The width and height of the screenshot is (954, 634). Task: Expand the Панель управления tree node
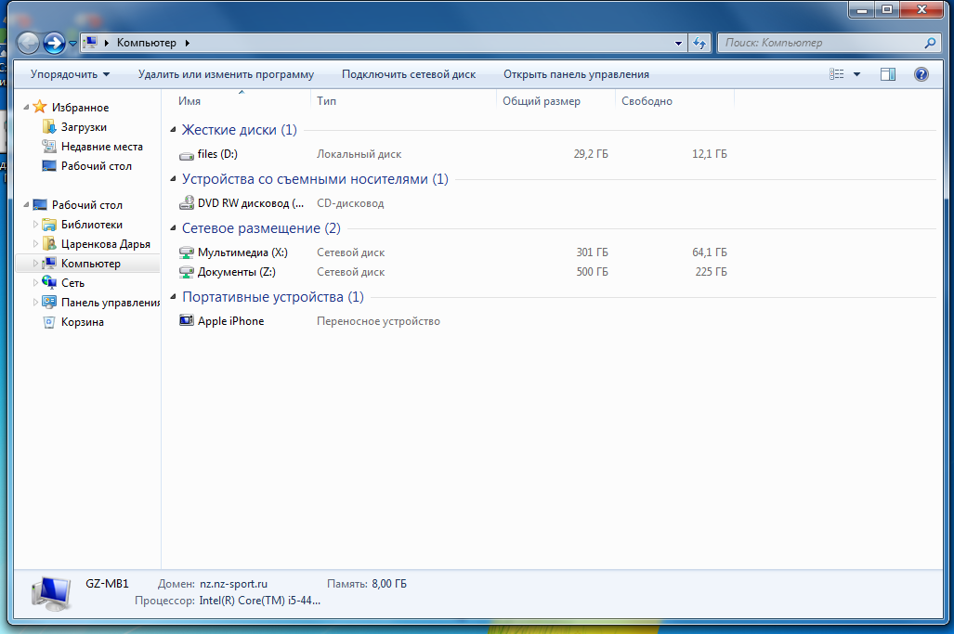click(35, 302)
